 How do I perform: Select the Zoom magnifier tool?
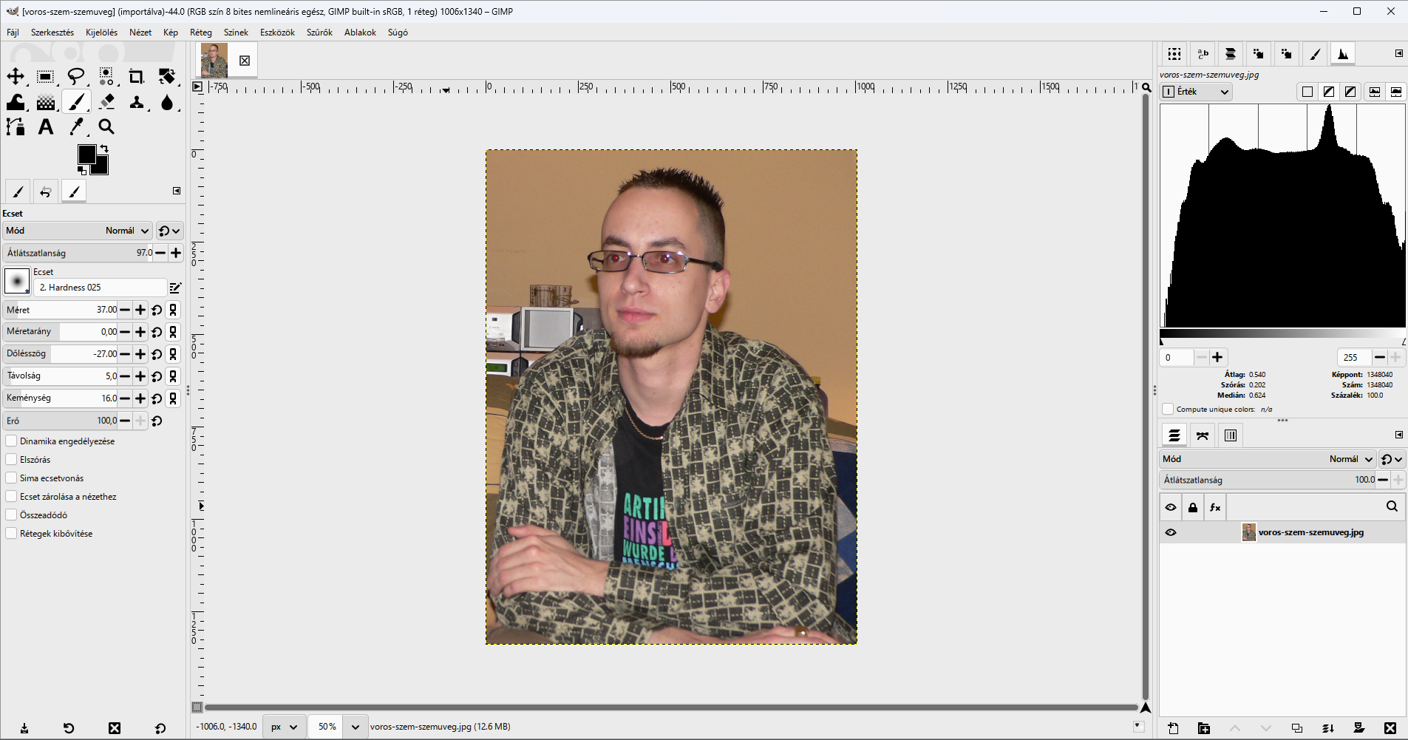(106, 126)
